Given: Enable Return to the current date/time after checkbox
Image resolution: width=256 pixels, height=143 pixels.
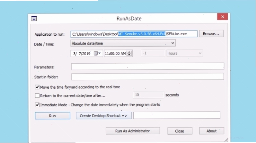Looking at the screenshot, I should click(37, 96).
